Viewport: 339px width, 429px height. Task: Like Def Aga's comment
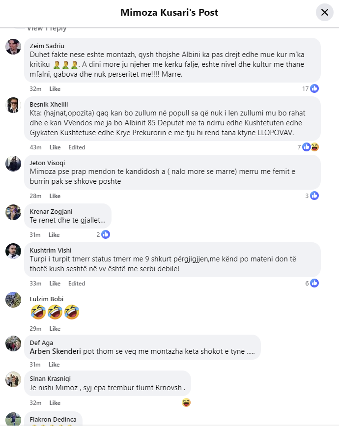pyautogui.click(x=55, y=365)
